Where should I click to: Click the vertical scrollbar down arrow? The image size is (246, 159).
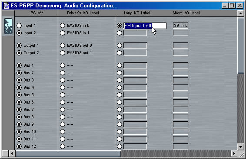click(x=240, y=147)
